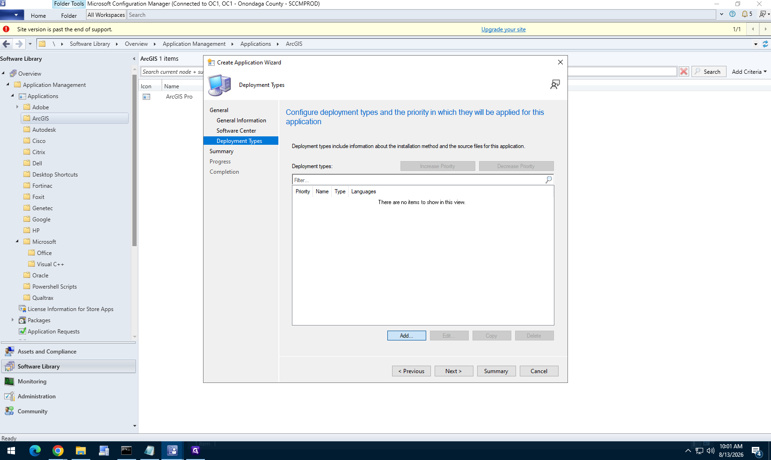Collapse the Overview tree node
This screenshot has width=771, height=460.
(x=3, y=73)
